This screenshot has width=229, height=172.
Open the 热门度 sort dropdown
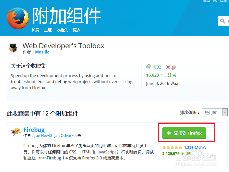(x=214, y=112)
